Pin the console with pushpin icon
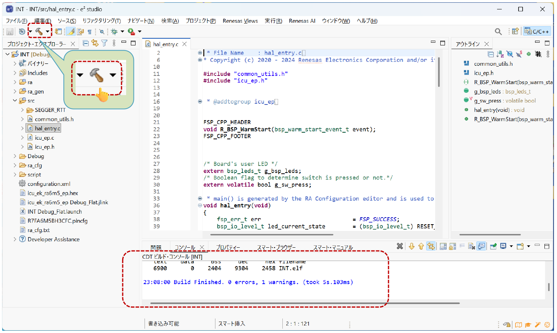Screen dimensions: 557x333 [x=493, y=247]
